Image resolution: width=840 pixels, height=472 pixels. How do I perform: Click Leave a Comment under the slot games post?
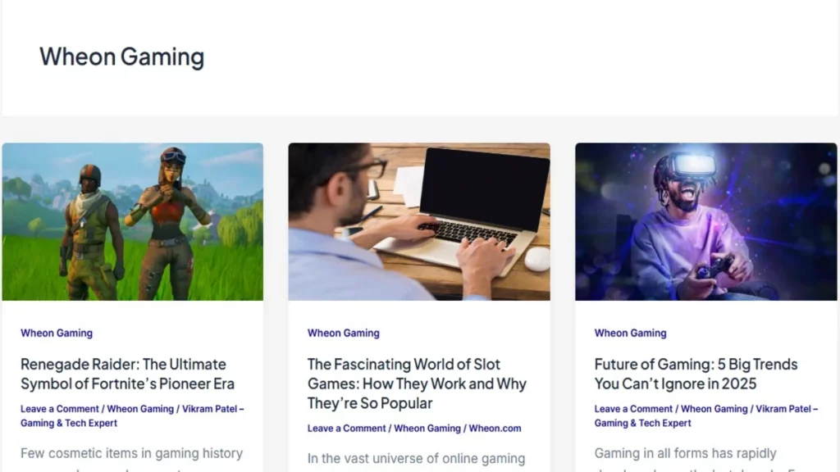pyautogui.click(x=345, y=428)
